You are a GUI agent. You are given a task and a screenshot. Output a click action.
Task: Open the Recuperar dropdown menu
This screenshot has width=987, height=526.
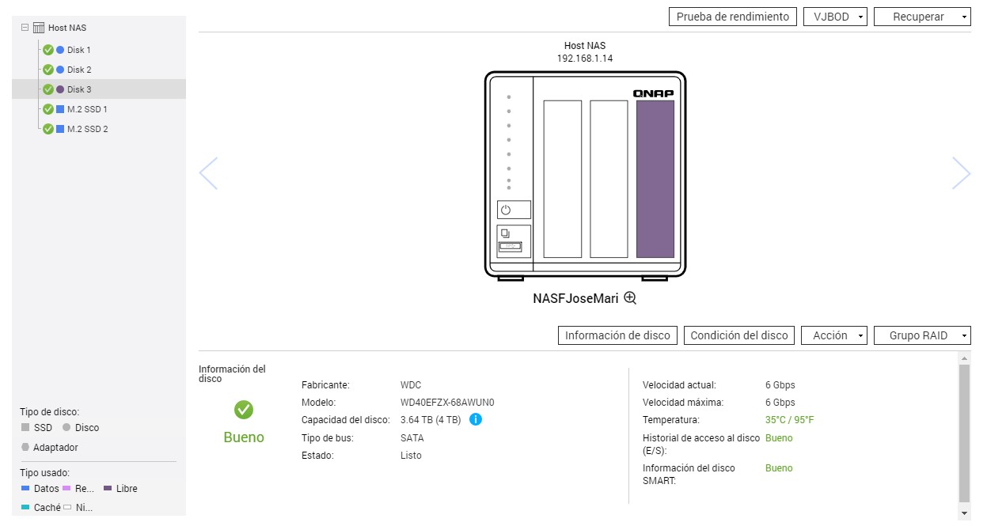point(922,17)
